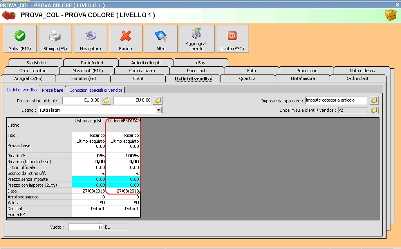
Task: Click the second EU 0,00 price field
Action: 133,100
